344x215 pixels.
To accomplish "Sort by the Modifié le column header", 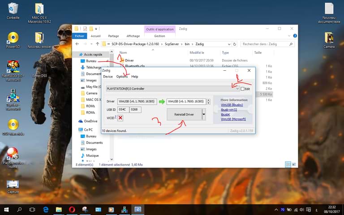I will pyautogui.click(x=197, y=53).
